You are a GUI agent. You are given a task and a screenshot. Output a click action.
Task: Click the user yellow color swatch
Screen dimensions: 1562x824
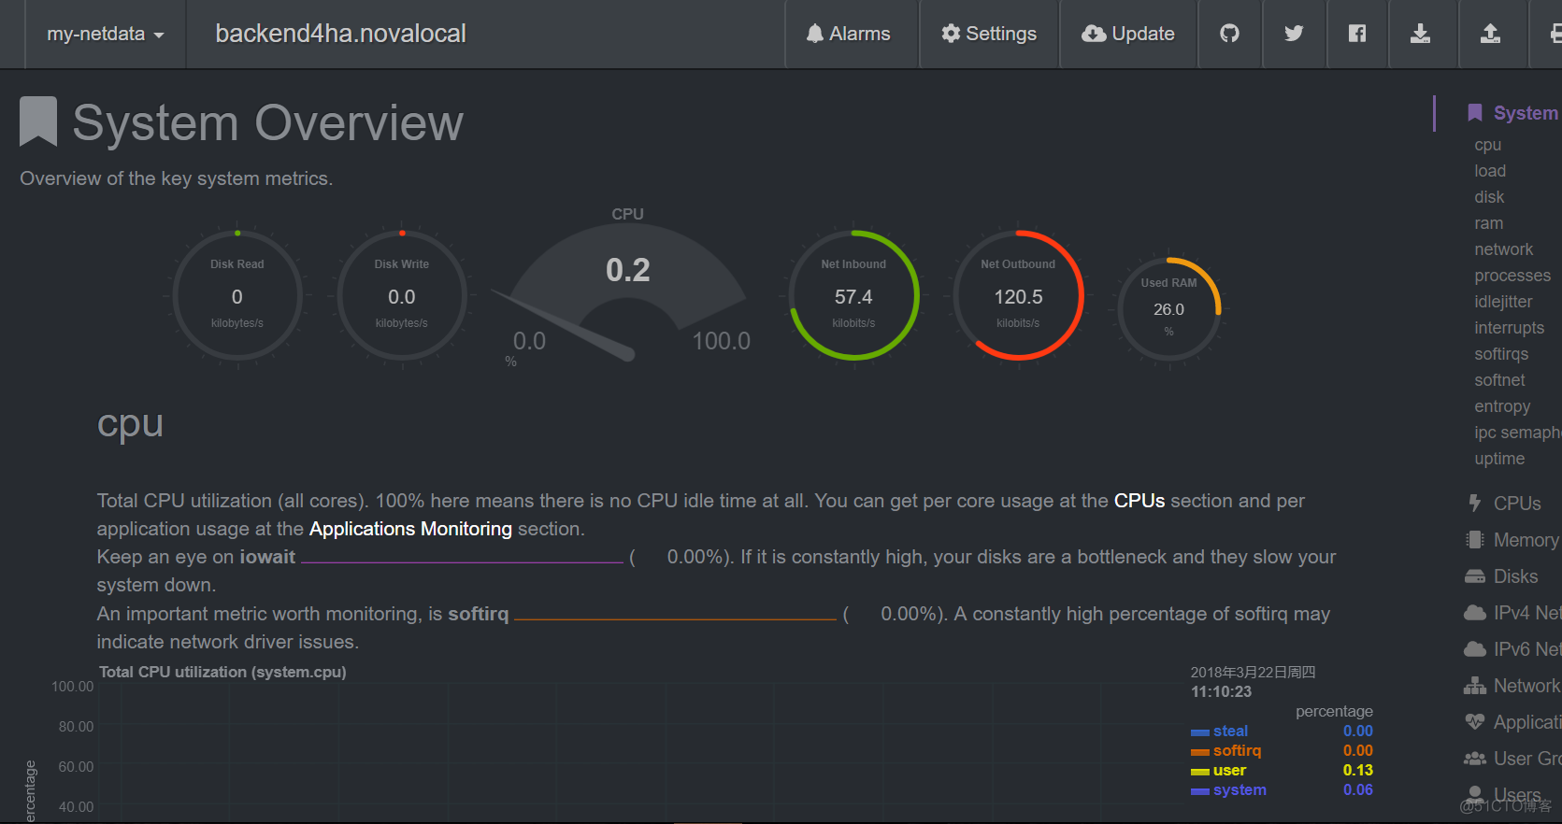(1200, 772)
